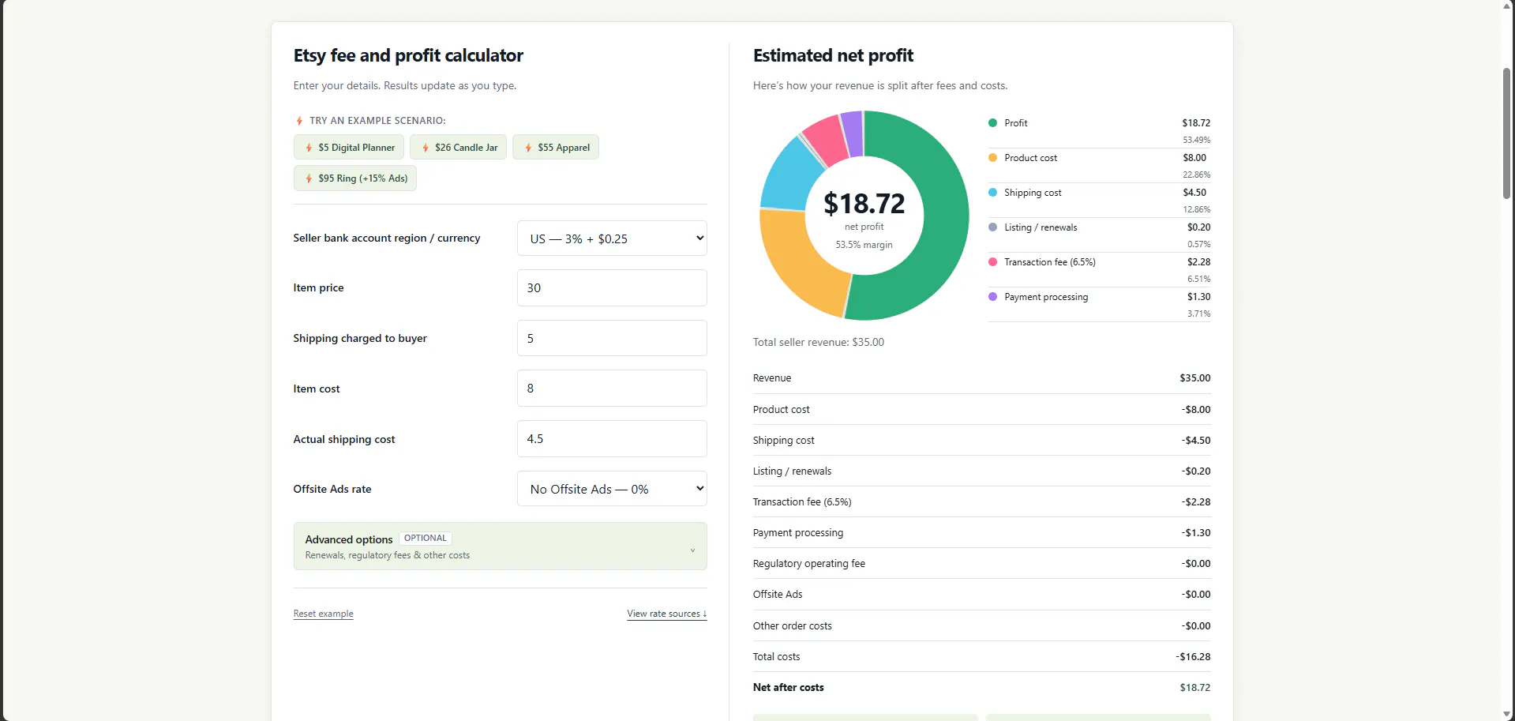Load the $26 Candle Jar example
The width and height of the screenshot is (1515, 721).
pyautogui.click(x=458, y=148)
